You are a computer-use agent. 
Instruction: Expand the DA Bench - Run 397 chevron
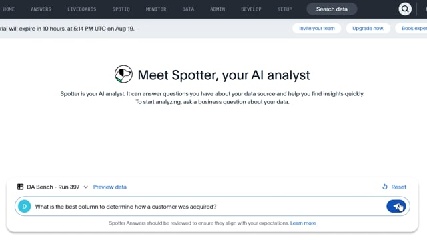click(x=86, y=187)
